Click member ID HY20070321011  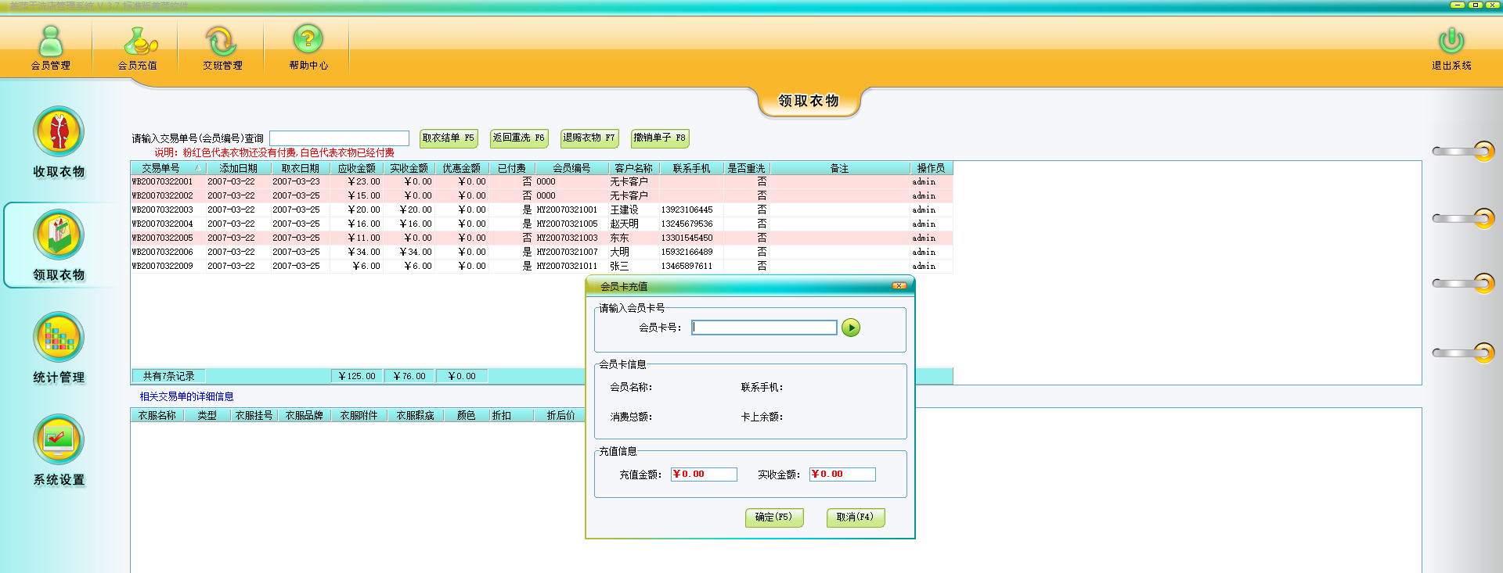click(568, 266)
